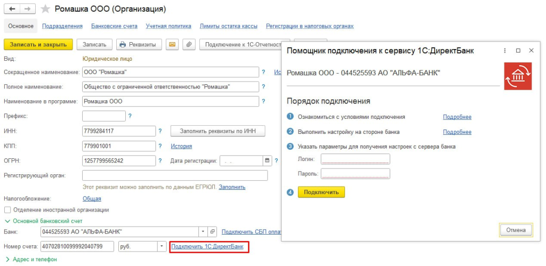This screenshot has height=266, width=546.
Task: Enable Отделение иностранной организации checkbox
Action: pos(7,210)
